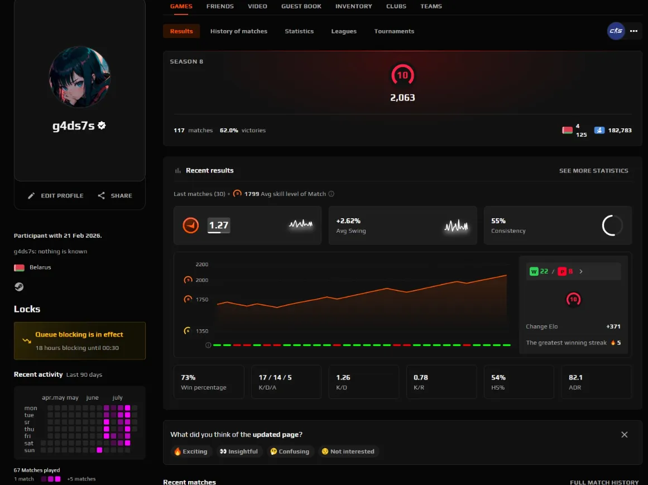Viewport: 648px width, 485px height.
Task: Click the level 10 badge above Change Elo
Action: [573, 299]
